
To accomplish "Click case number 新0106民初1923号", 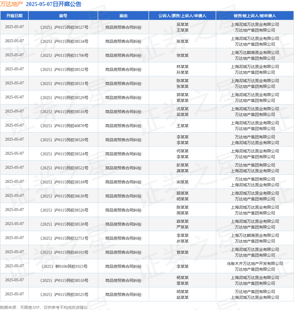I will tap(64, 266).
